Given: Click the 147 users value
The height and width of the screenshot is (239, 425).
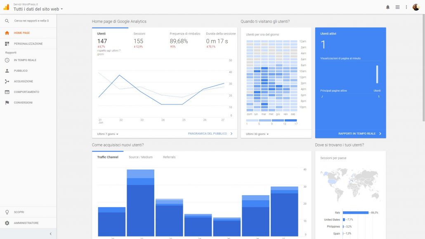Looking at the screenshot, I should [x=102, y=41].
